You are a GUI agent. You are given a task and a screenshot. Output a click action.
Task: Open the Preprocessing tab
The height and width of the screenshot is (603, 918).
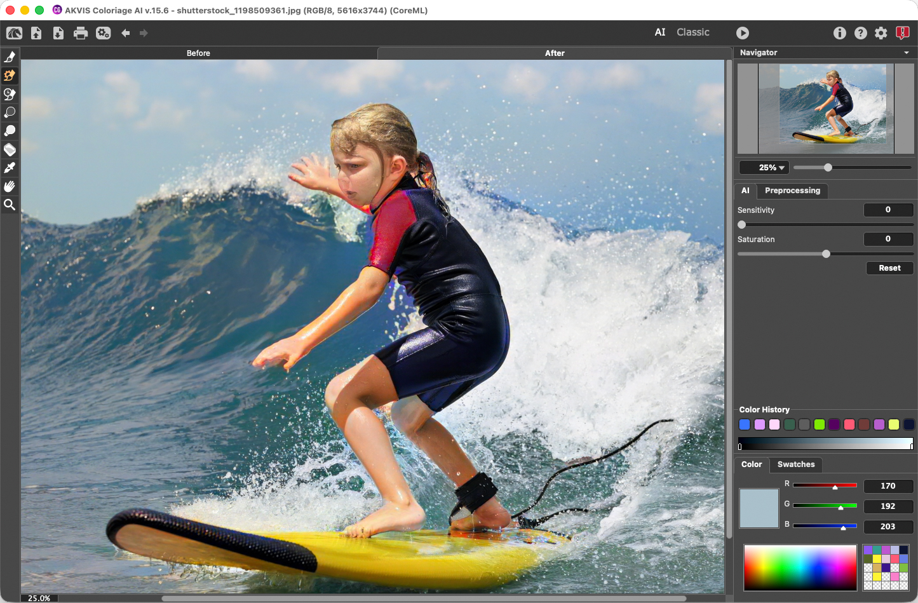[x=792, y=191]
